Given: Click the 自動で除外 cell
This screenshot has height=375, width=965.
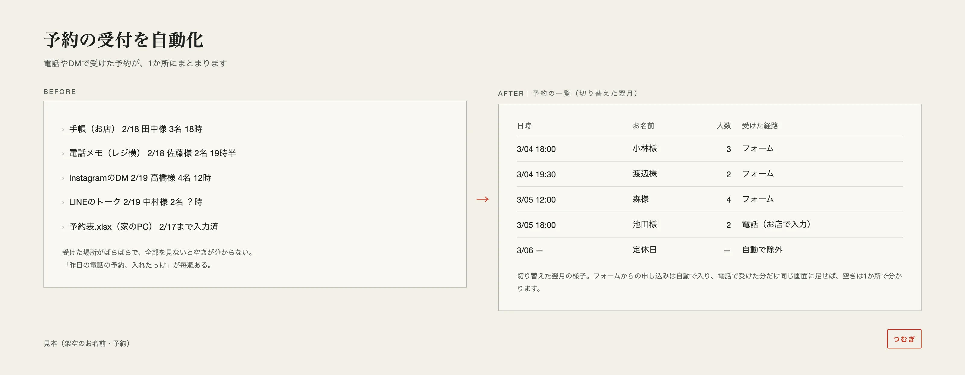Looking at the screenshot, I should point(762,250).
